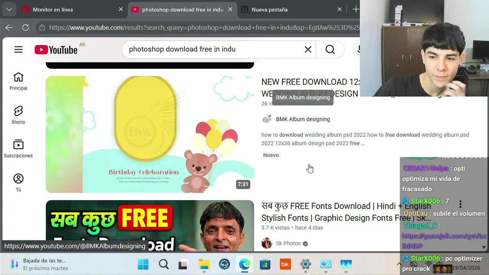Screen dimensions: 489x275
Task: Open the Windows Start menu
Action: (x=143, y=264)
